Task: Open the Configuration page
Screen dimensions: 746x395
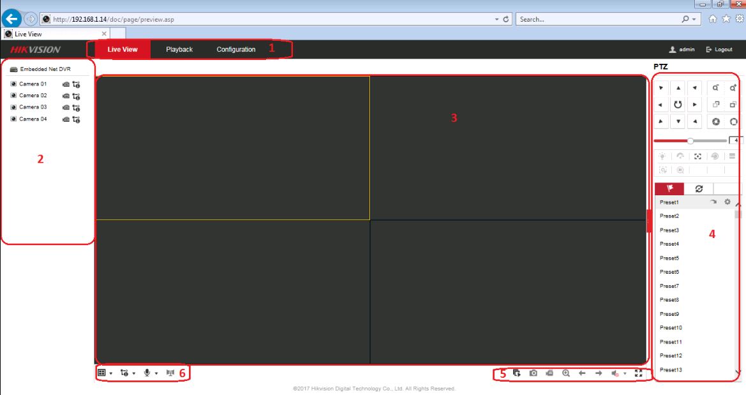Action: pyautogui.click(x=235, y=49)
